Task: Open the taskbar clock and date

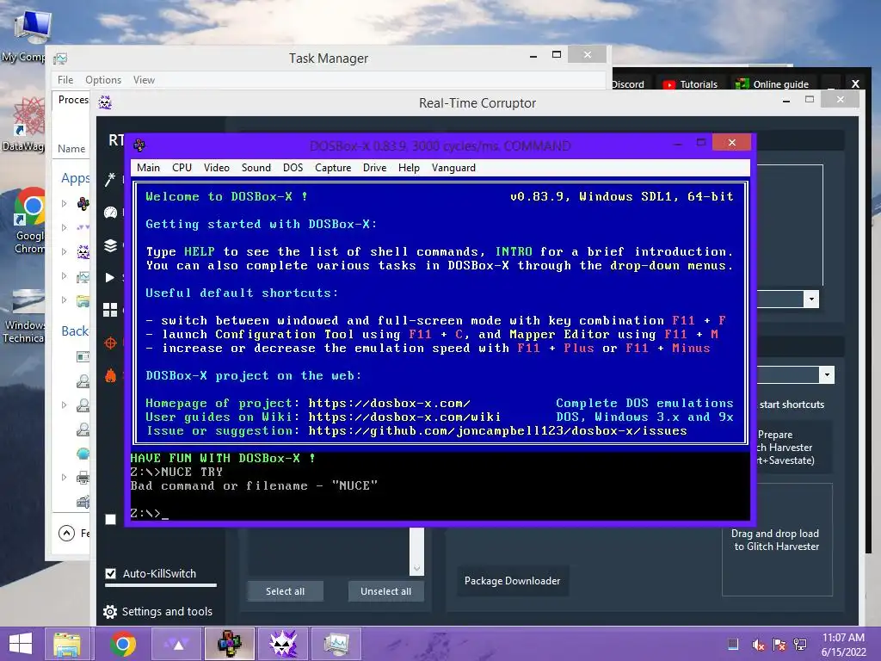Action: [x=843, y=645]
